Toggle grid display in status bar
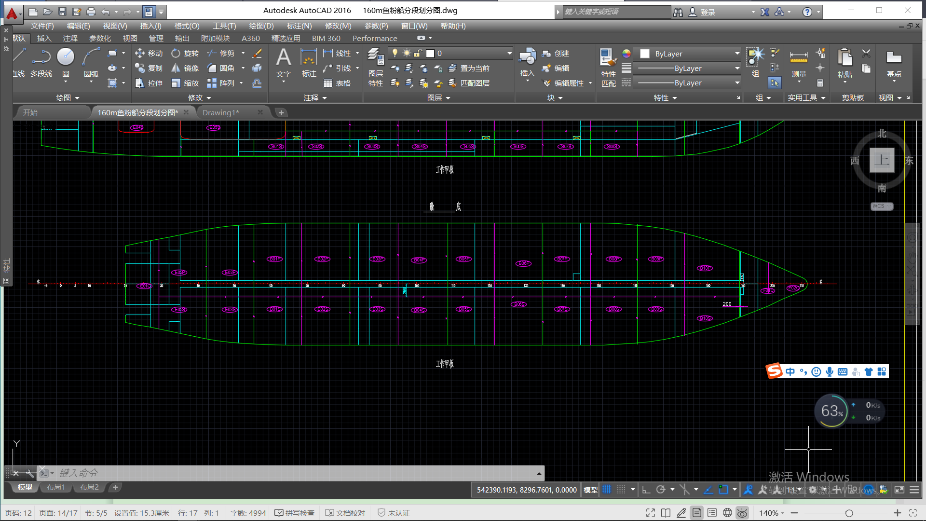 pos(607,490)
